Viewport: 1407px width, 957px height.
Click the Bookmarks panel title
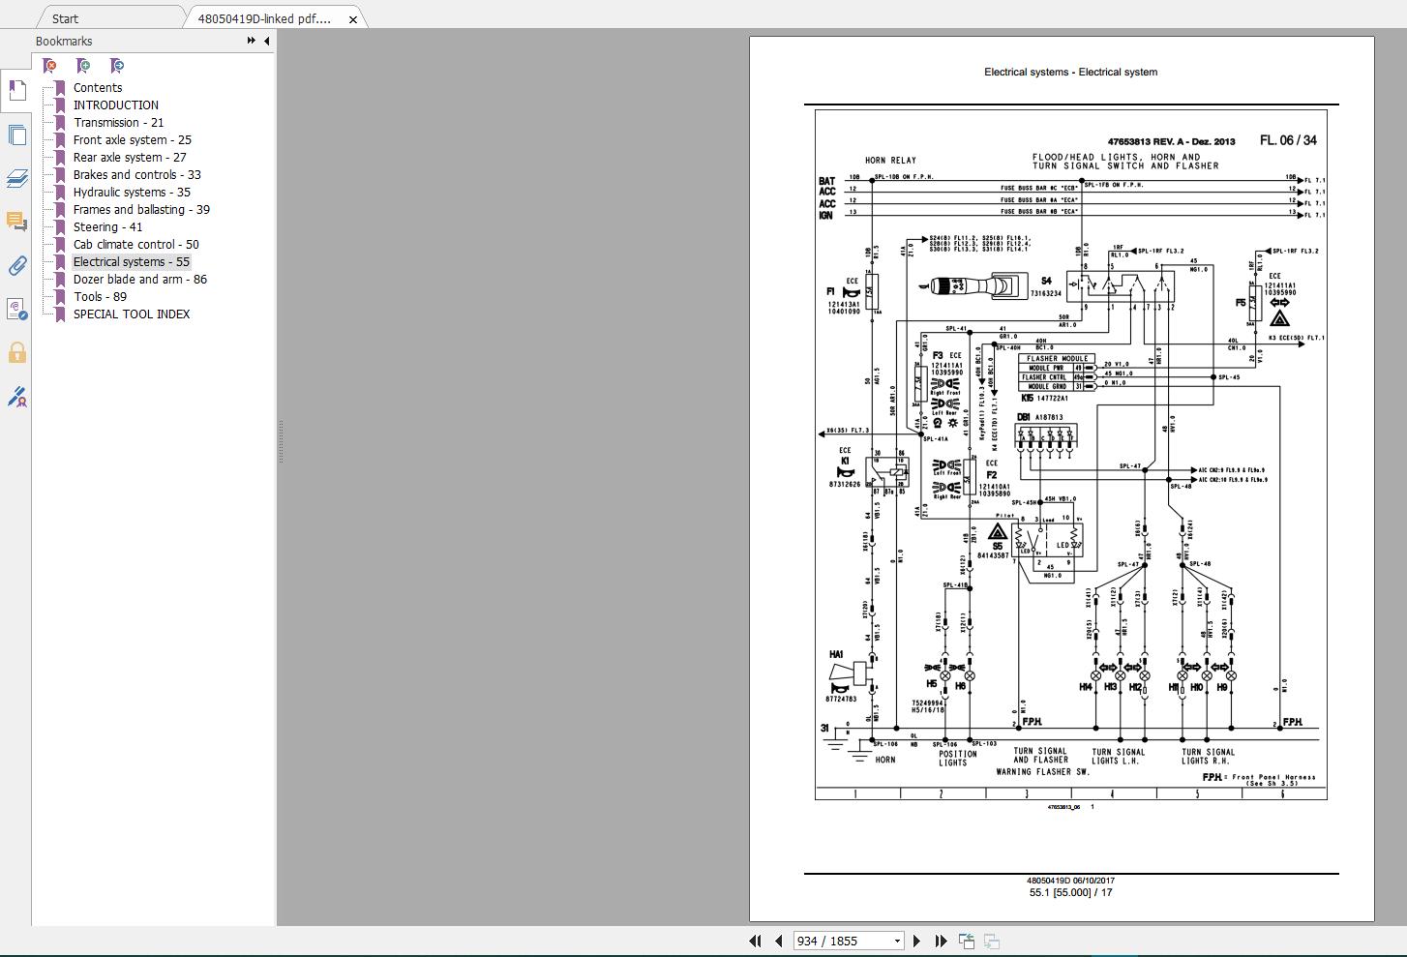coord(64,41)
